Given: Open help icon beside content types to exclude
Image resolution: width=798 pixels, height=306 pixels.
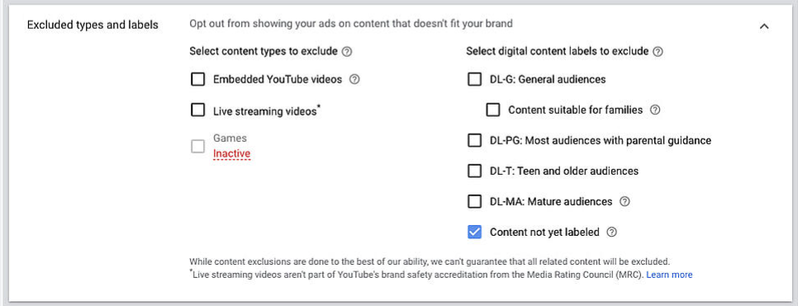Looking at the screenshot, I should pyautogui.click(x=347, y=51).
